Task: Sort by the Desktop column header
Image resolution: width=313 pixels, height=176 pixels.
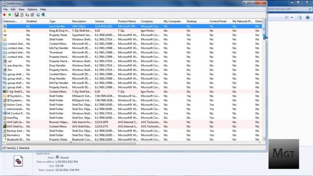Action: (197, 21)
